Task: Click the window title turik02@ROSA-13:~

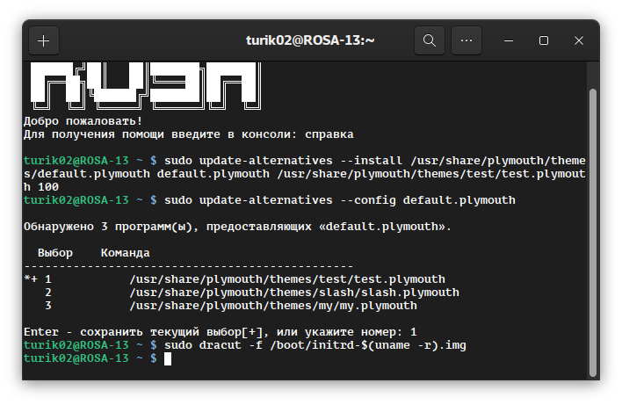Action: tap(310, 40)
